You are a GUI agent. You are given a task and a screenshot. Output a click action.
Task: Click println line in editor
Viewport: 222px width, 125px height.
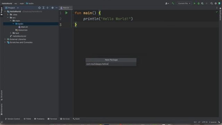pos(108,19)
